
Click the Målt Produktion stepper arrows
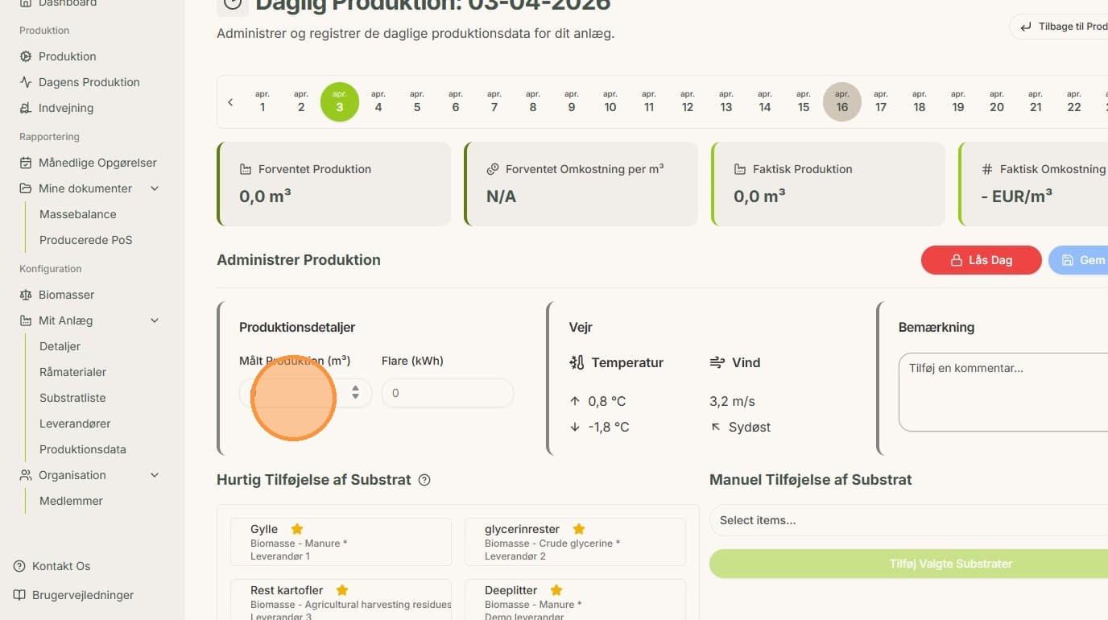355,393
